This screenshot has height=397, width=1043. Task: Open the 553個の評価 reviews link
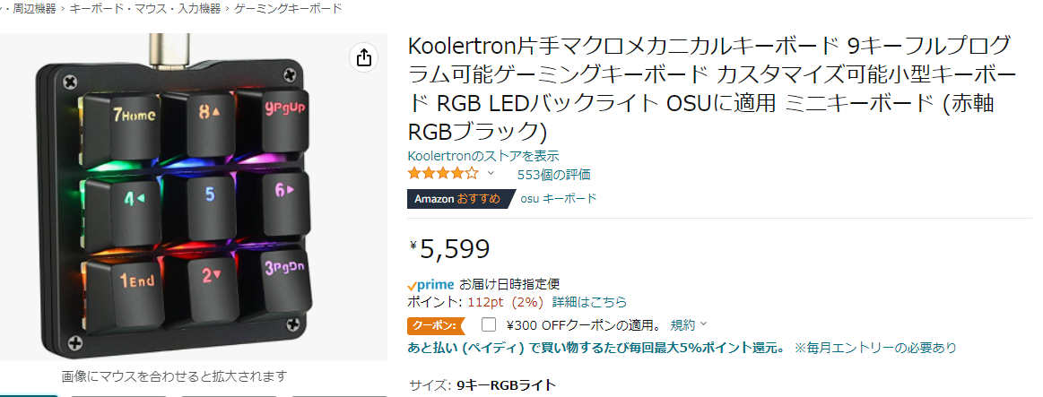tap(553, 175)
